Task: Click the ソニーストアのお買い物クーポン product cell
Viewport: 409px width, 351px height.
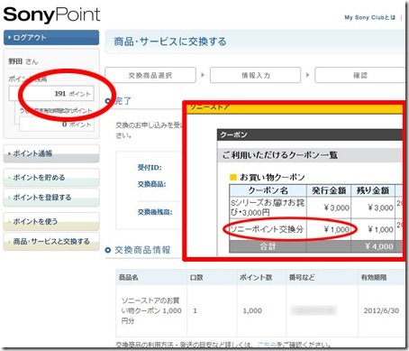Action: [151, 310]
